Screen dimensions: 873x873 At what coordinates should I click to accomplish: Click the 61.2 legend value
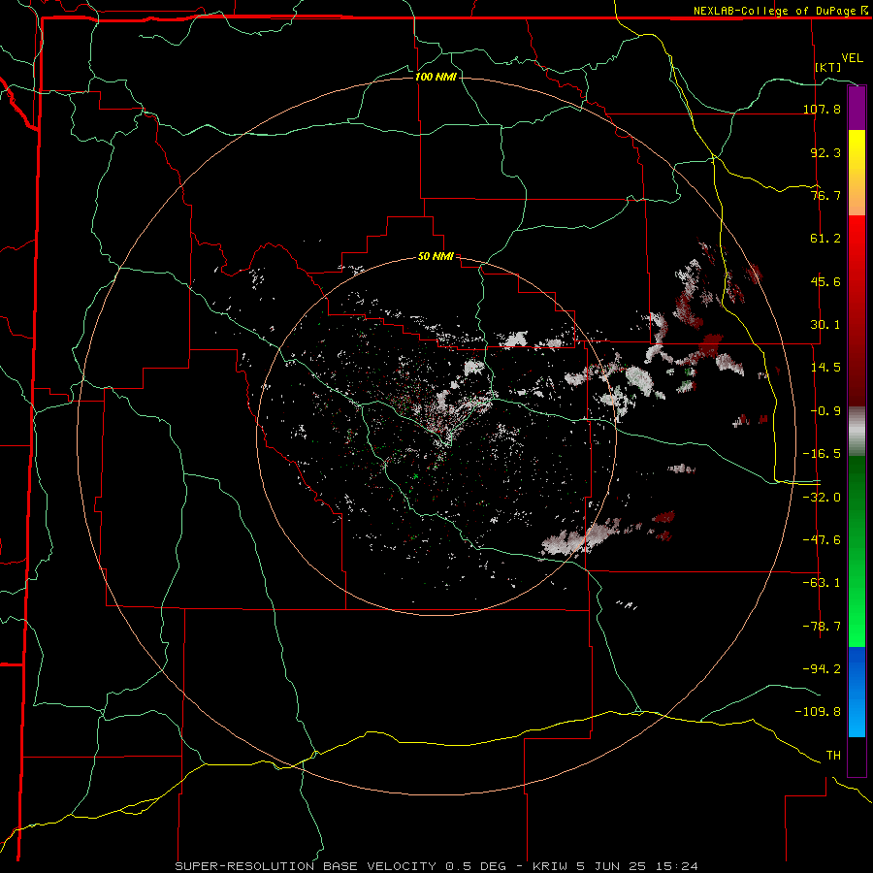point(825,239)
